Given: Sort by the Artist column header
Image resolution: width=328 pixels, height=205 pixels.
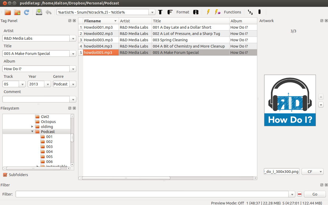Looking at the screenshot, I should click(135, 21).
